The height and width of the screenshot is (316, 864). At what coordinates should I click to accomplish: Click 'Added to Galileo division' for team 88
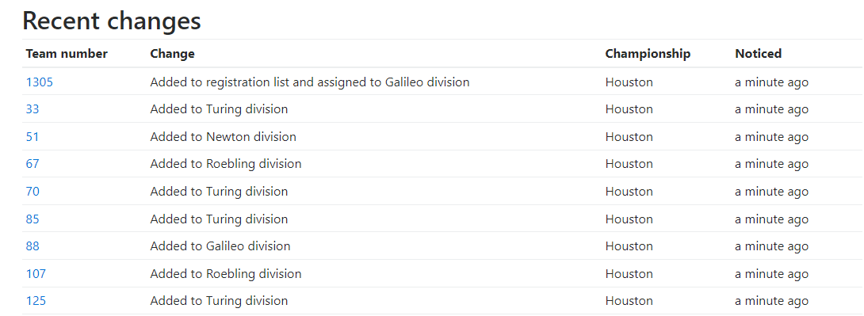coord(220,246)
